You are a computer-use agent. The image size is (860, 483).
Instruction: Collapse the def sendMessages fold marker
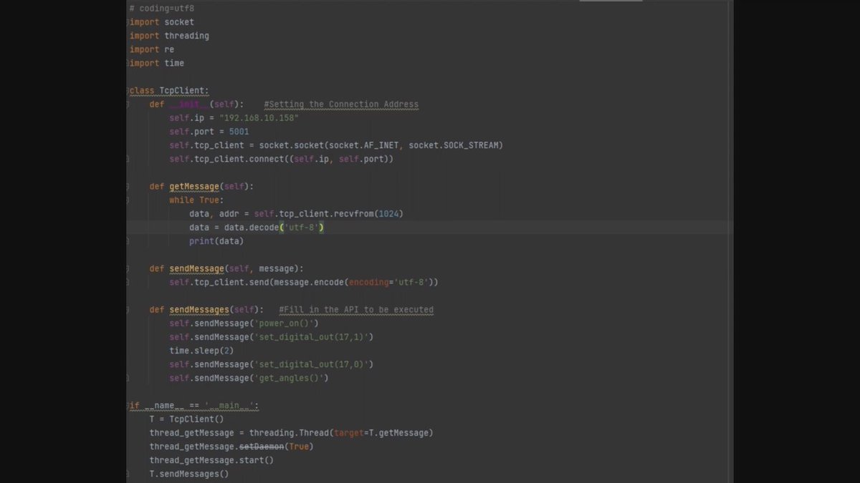pos(129,310)
